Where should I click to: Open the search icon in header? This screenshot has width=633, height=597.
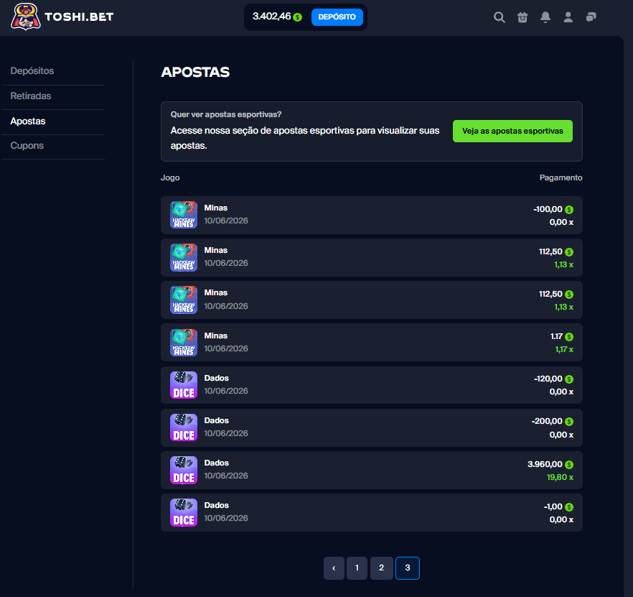tap(500, 17)
